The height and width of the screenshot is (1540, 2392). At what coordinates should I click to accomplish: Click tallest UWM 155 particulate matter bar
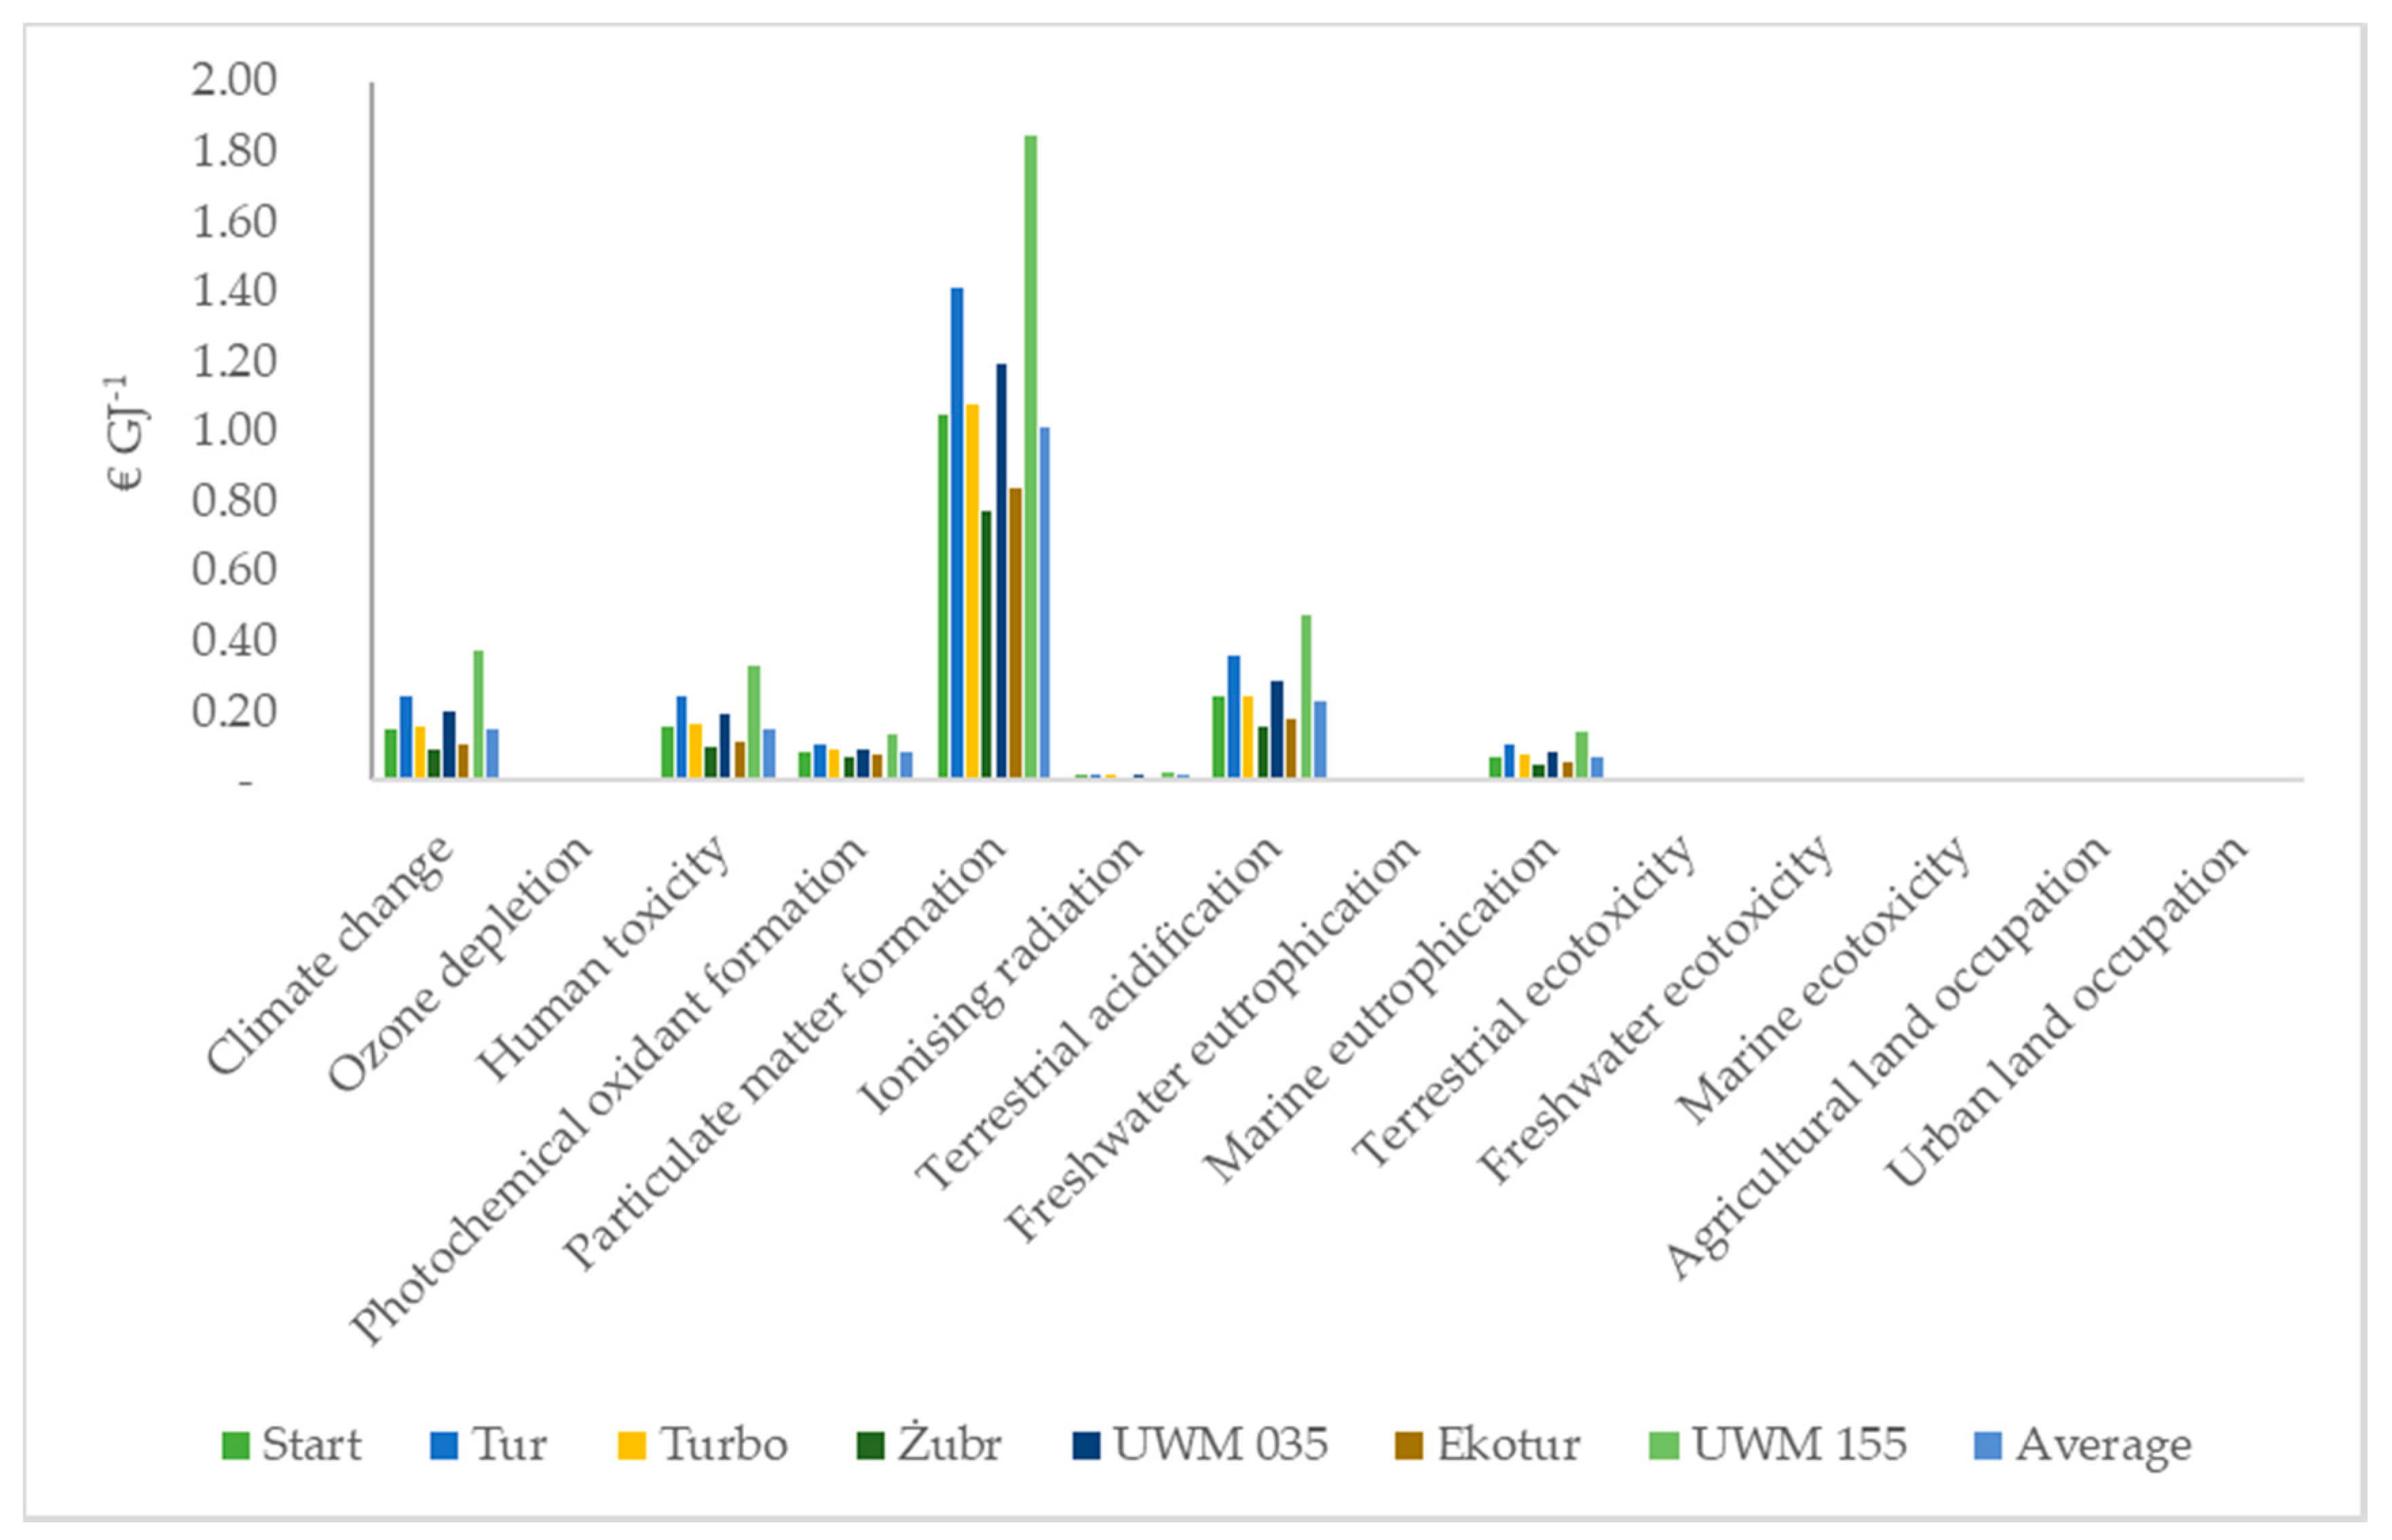(x=1030, y=456)
